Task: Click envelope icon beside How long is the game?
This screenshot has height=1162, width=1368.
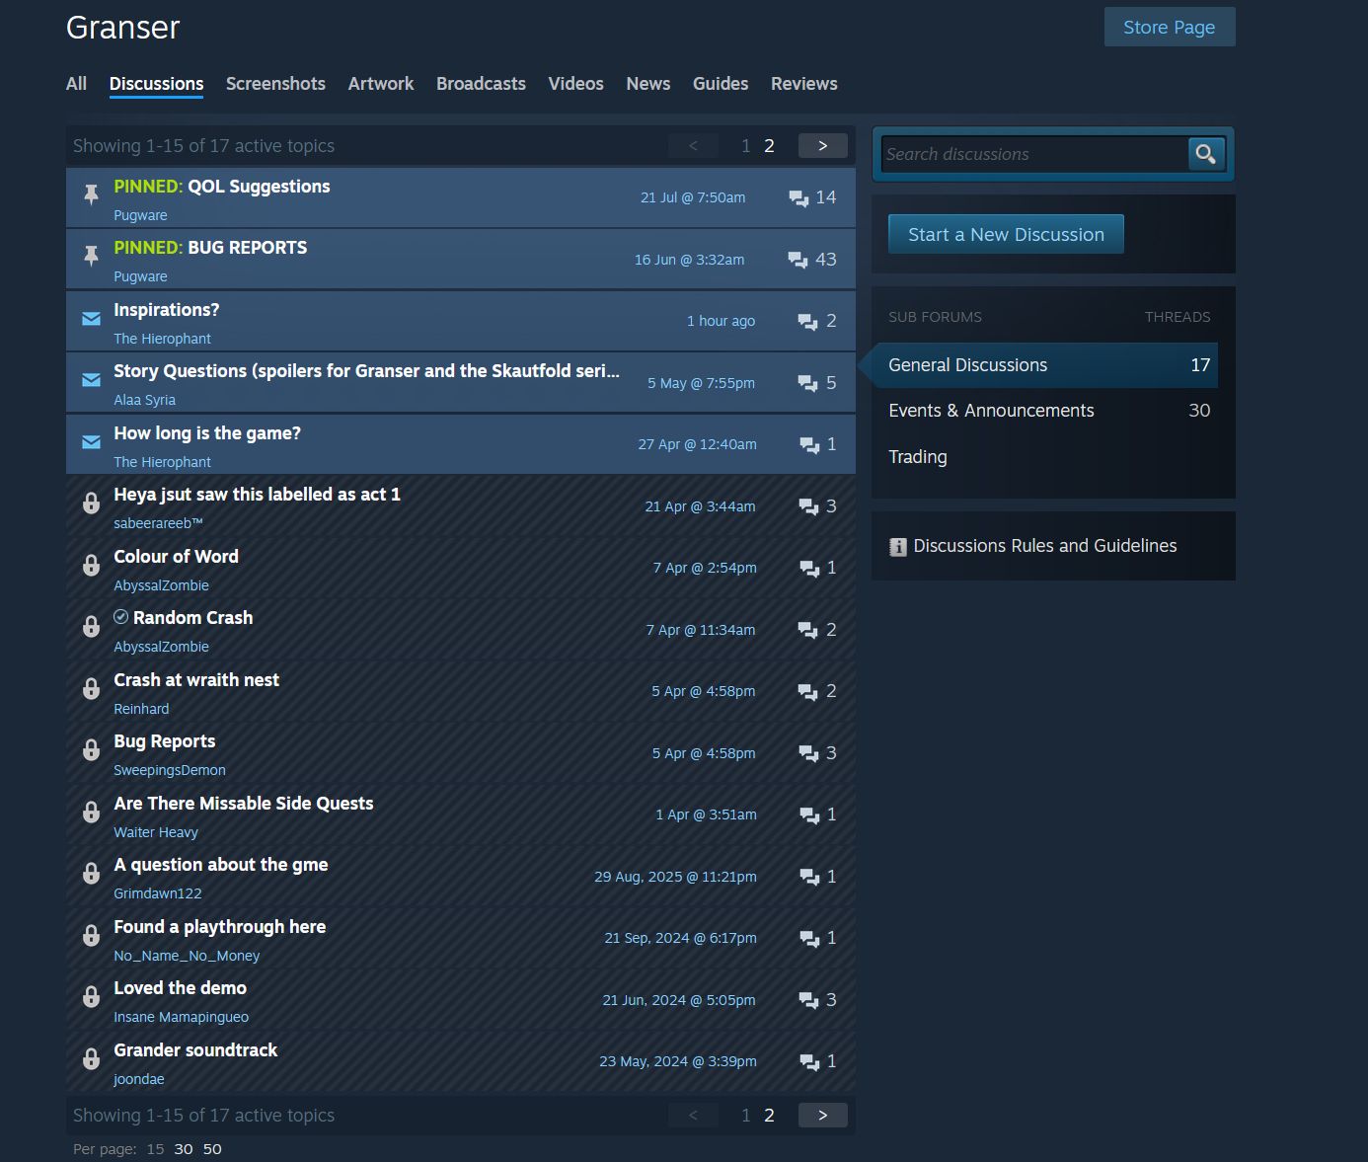Action: [91, 442]
